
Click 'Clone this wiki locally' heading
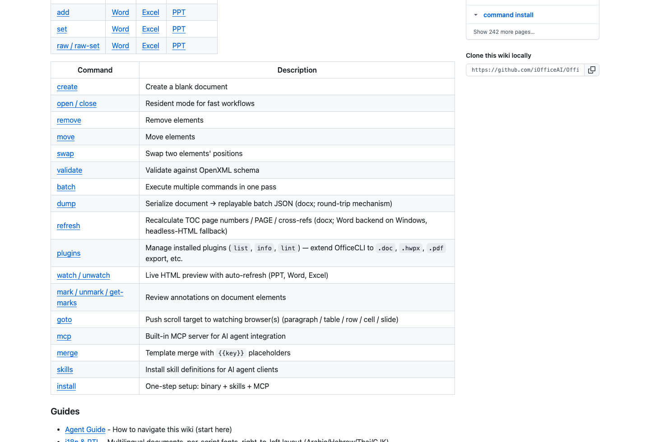[498, 55]
